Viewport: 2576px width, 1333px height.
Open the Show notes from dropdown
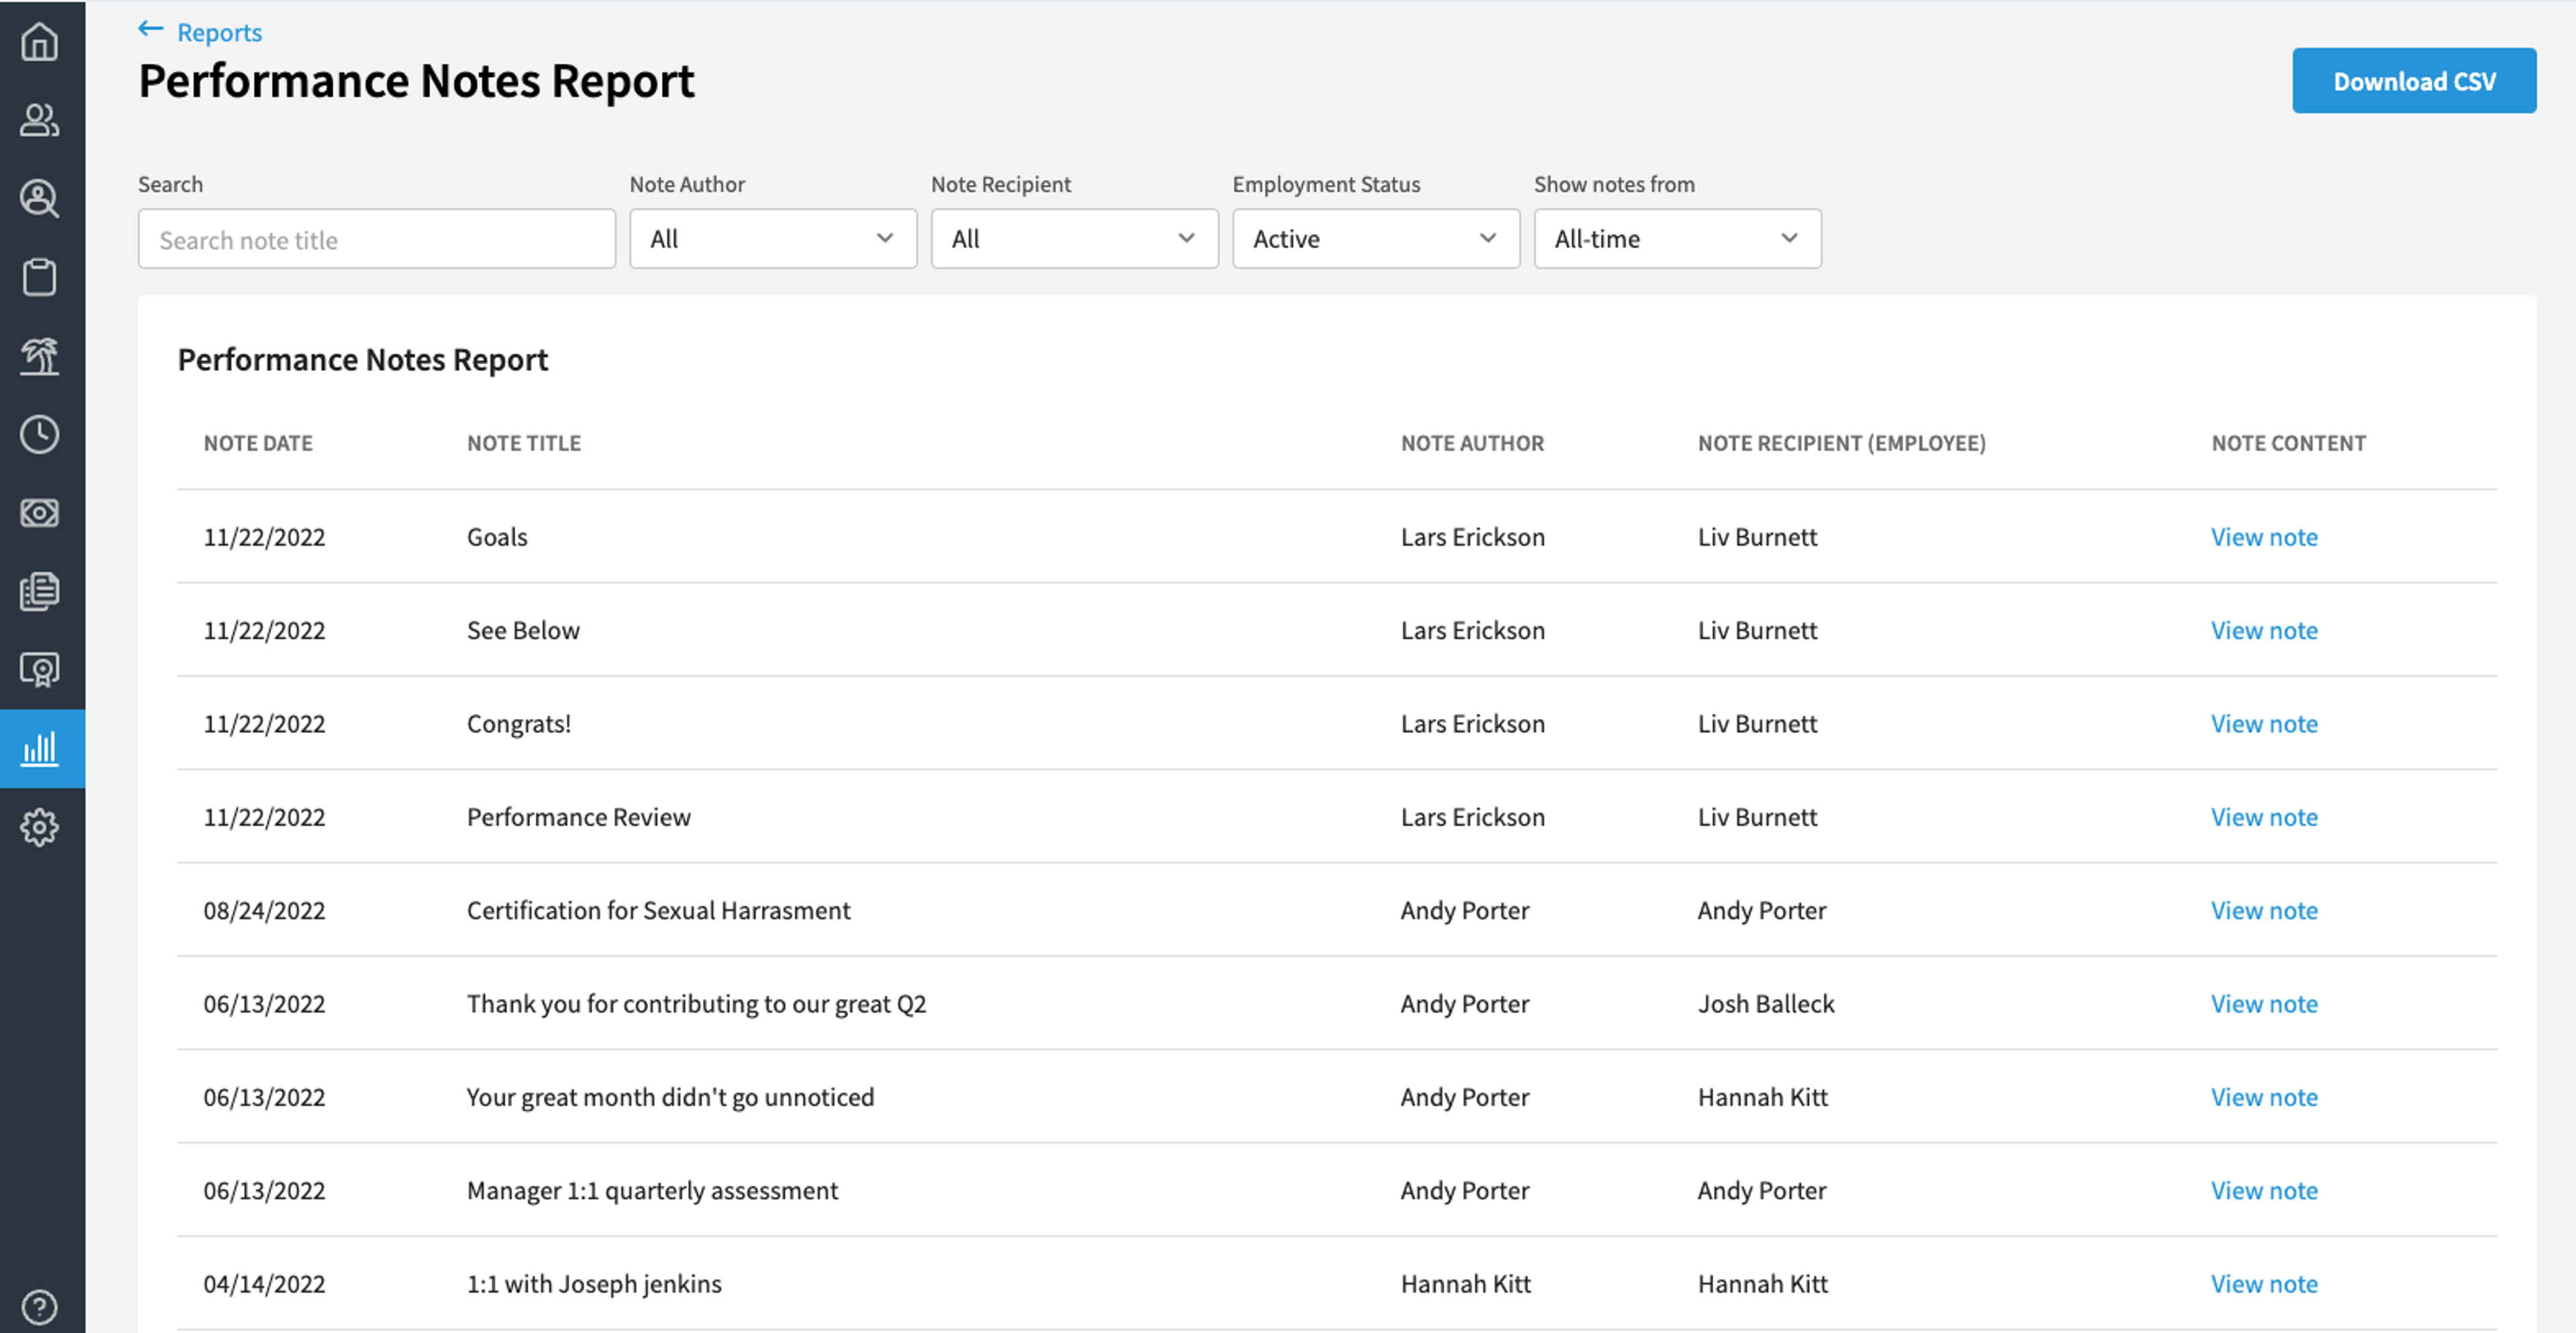(1677, 239)
